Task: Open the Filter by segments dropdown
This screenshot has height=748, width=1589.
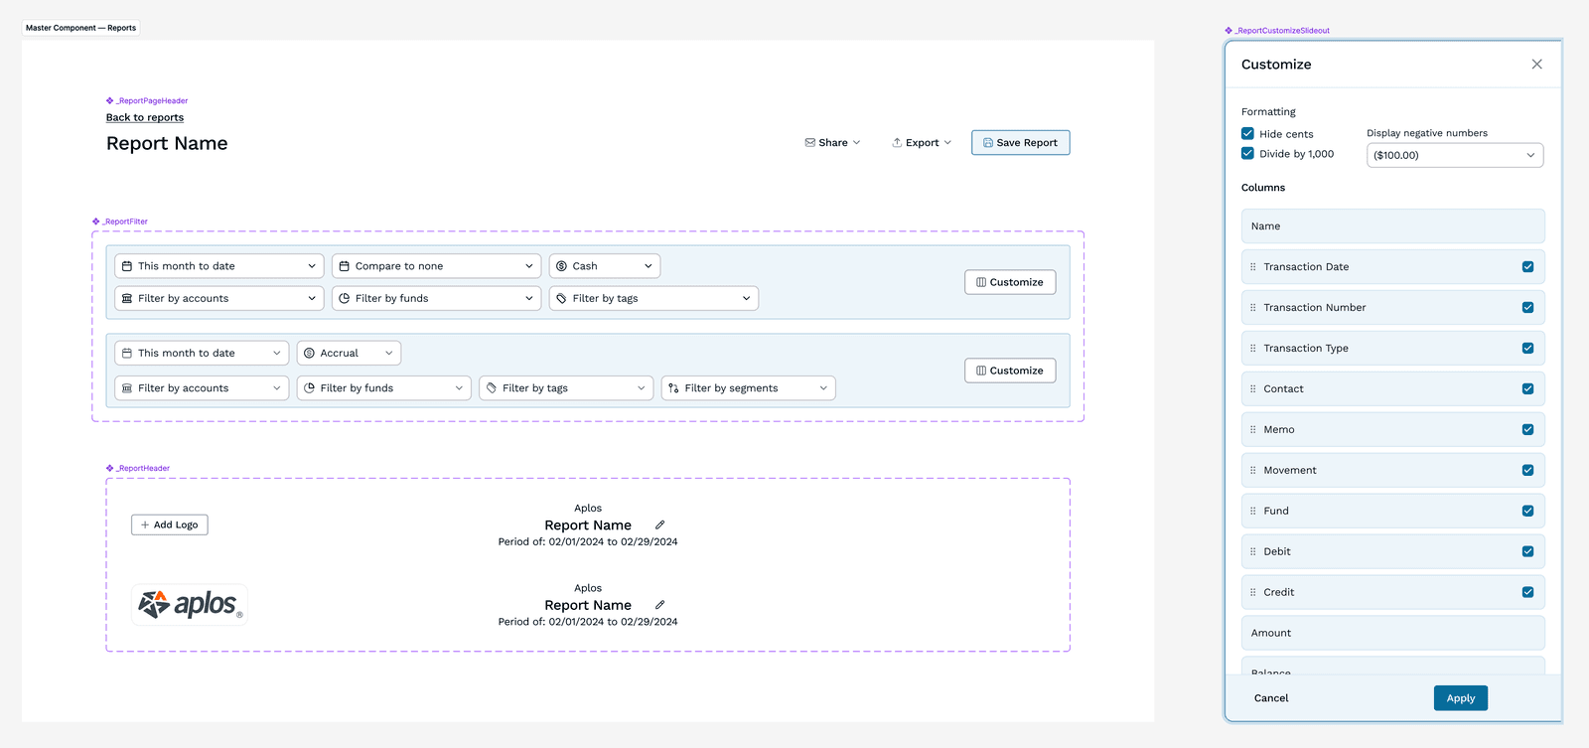Action: pos(748,388)
